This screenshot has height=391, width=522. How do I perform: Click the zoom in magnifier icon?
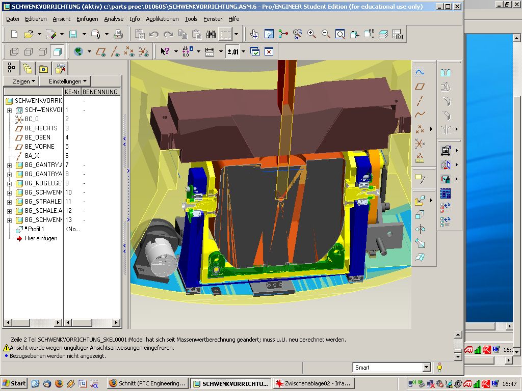click(x=311, y=34)
